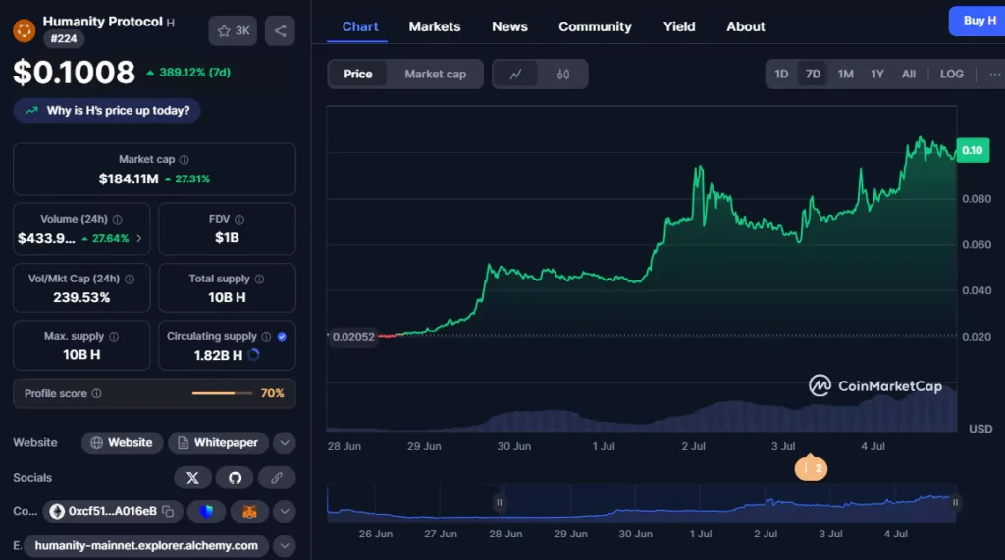Screen dimensions: 1005x560
Task: Open the X (Twitter) social link
Action: [192, 478]
